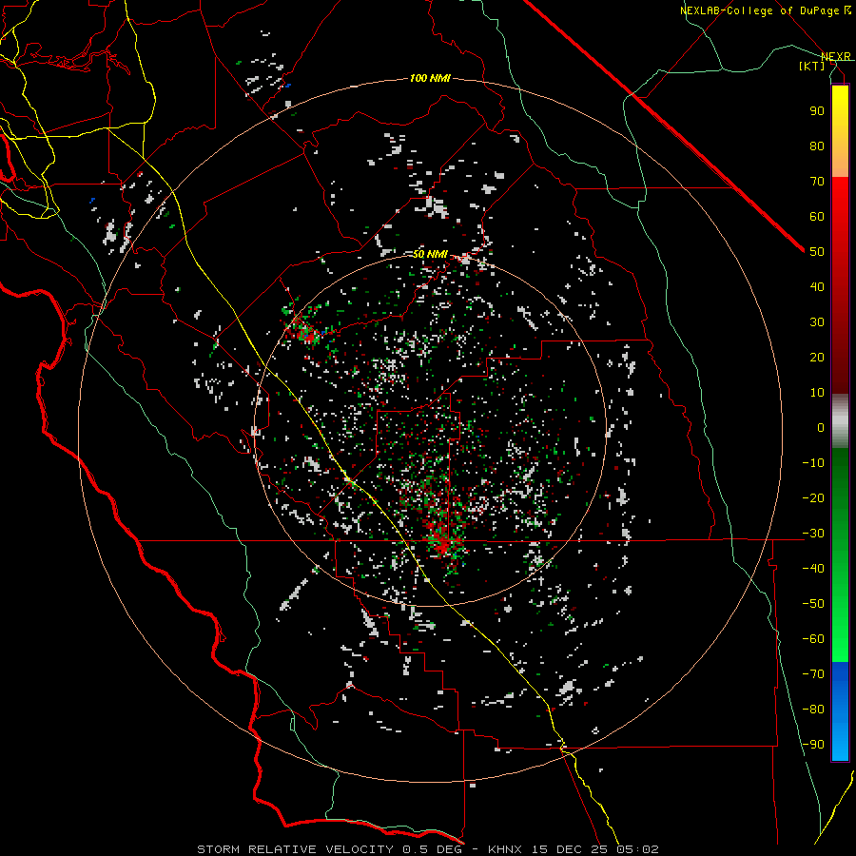Select the -10 value on the velocity scale

click(813, 463)
